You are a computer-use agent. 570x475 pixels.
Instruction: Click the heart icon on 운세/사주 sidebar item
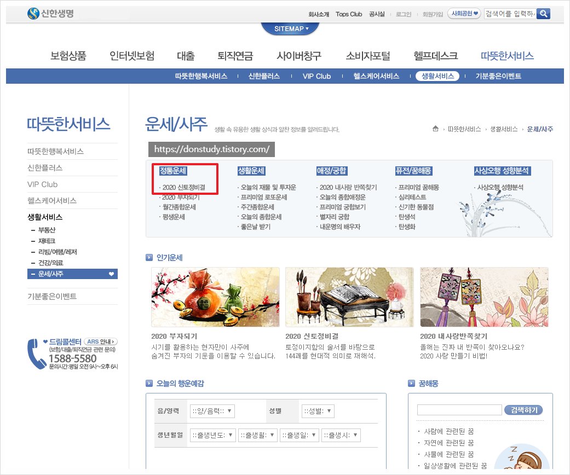point(112,274)
